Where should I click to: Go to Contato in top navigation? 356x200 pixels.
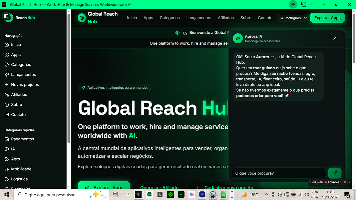pyautogui.click(x=265, y=18)
